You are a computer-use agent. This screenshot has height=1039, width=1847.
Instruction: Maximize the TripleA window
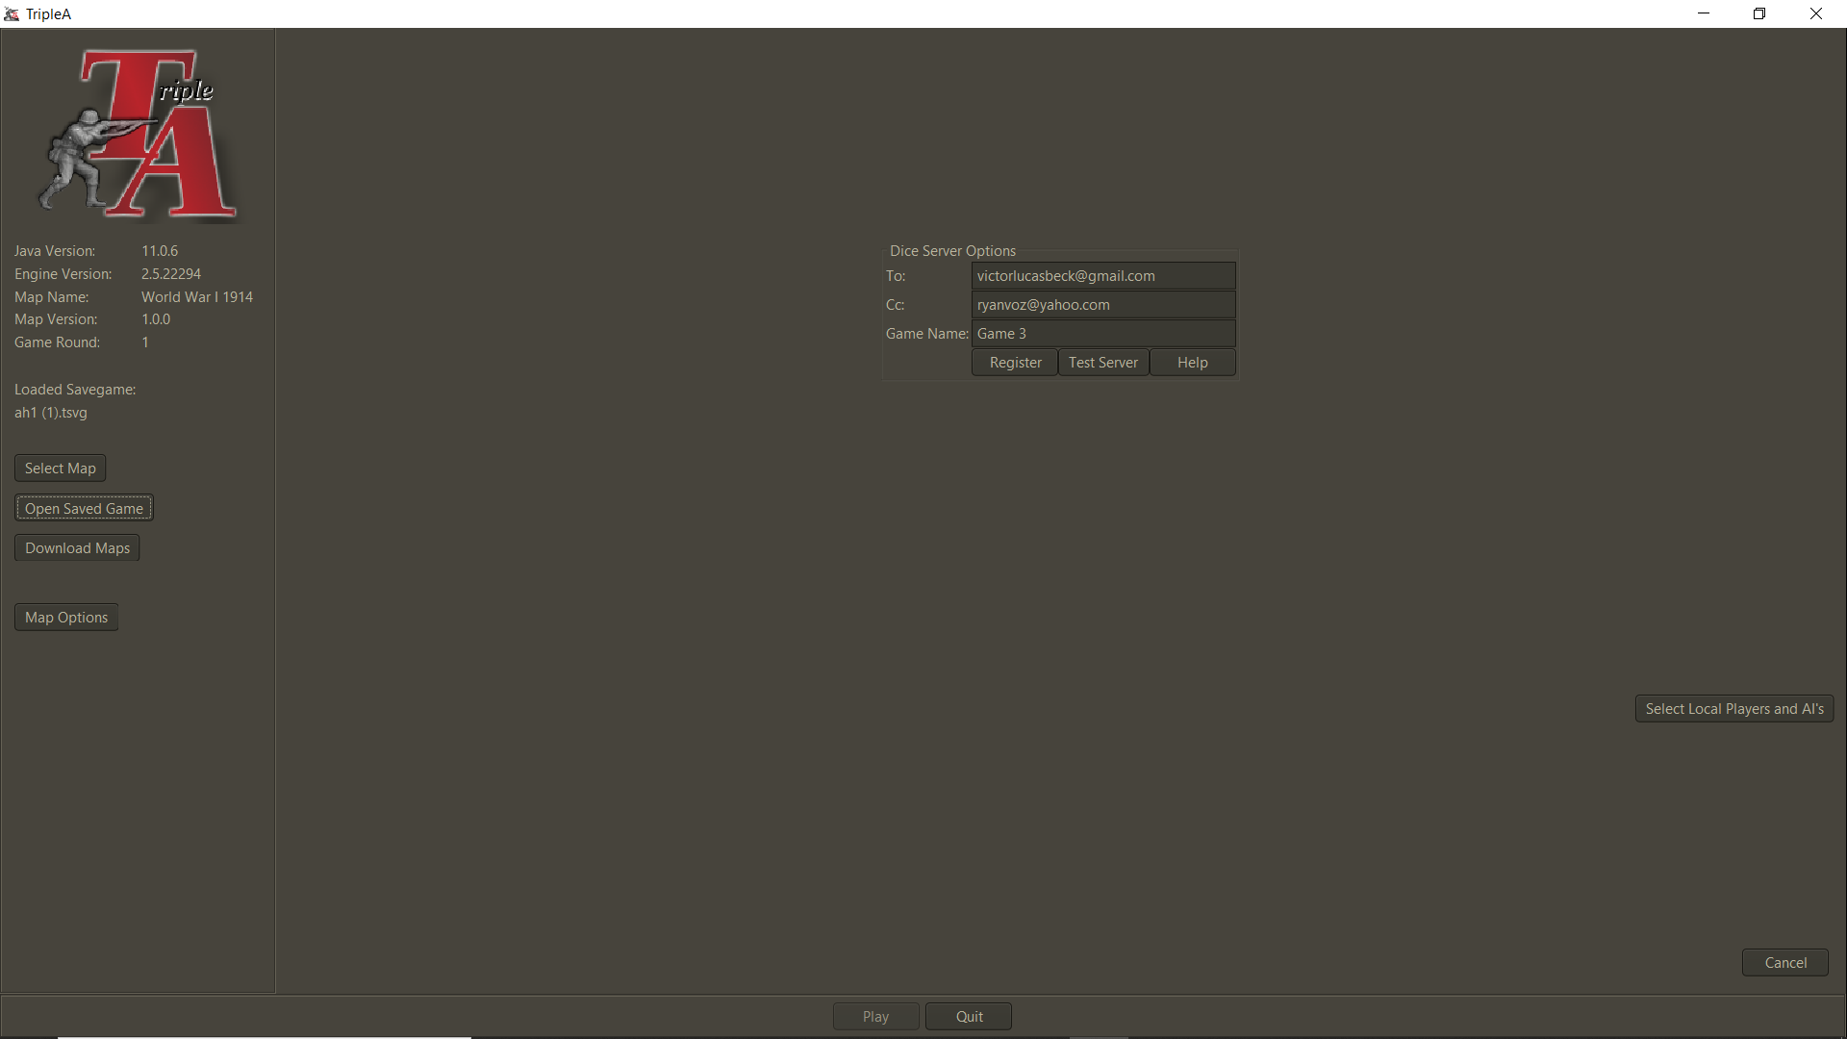(1759, 13)
